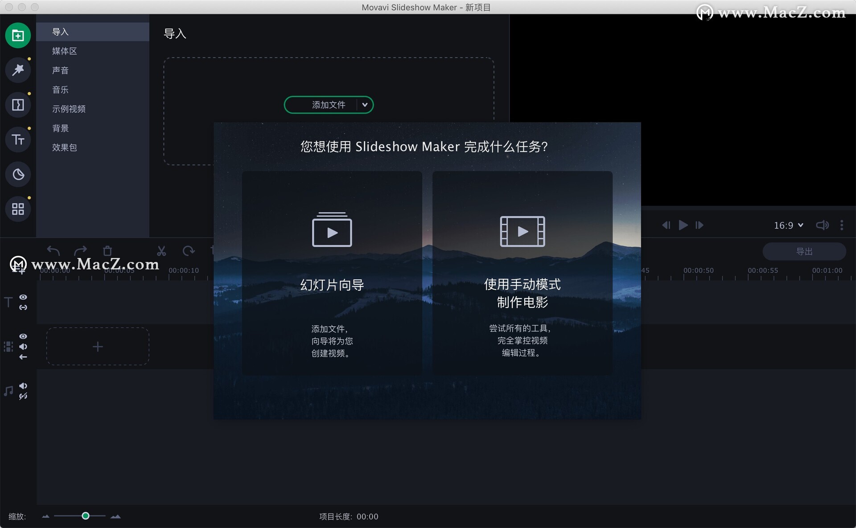Select the 媒体区 menu item

click(x=93, y=51)
